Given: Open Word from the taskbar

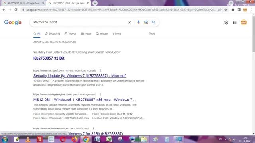Looking at the screenshot, I should [97, 139].
